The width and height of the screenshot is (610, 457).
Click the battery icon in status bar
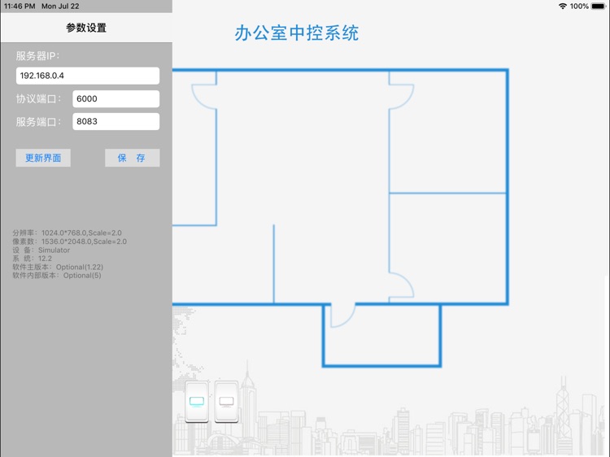pyautogui.click(x=598, y=7)
